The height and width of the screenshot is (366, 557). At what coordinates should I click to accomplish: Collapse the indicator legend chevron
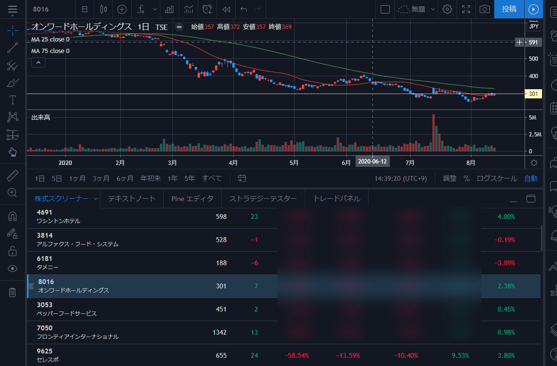38,62
